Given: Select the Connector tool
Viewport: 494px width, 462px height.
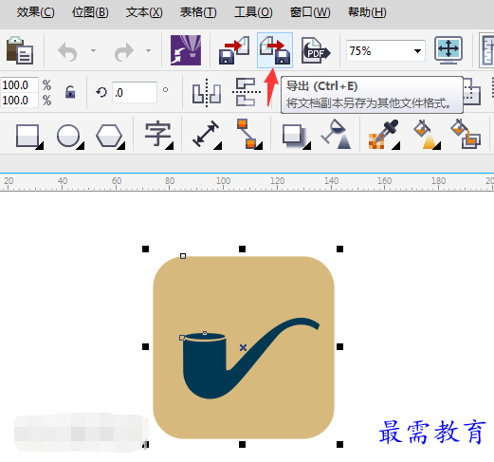Looking at the screenshot, I should point(249,134).
